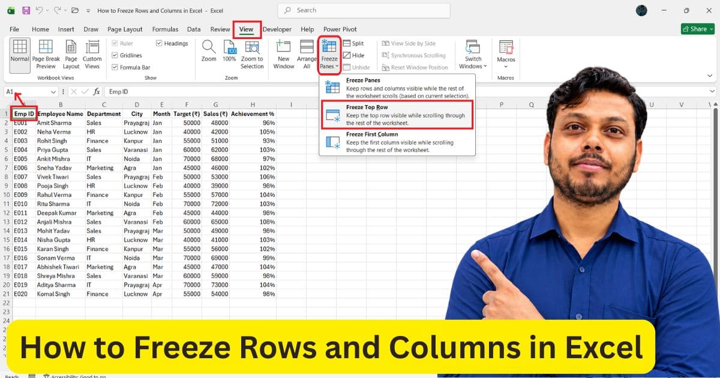The image size is (720, 378).
Task: Open the Insert tab
Action: [x=66, y=29]
